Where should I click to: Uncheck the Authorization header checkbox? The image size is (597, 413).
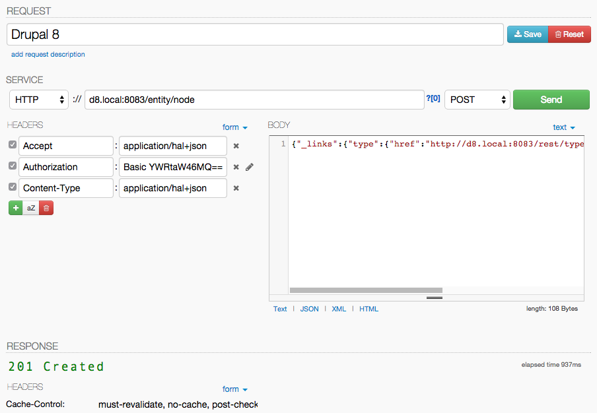(x=13, y=166)
